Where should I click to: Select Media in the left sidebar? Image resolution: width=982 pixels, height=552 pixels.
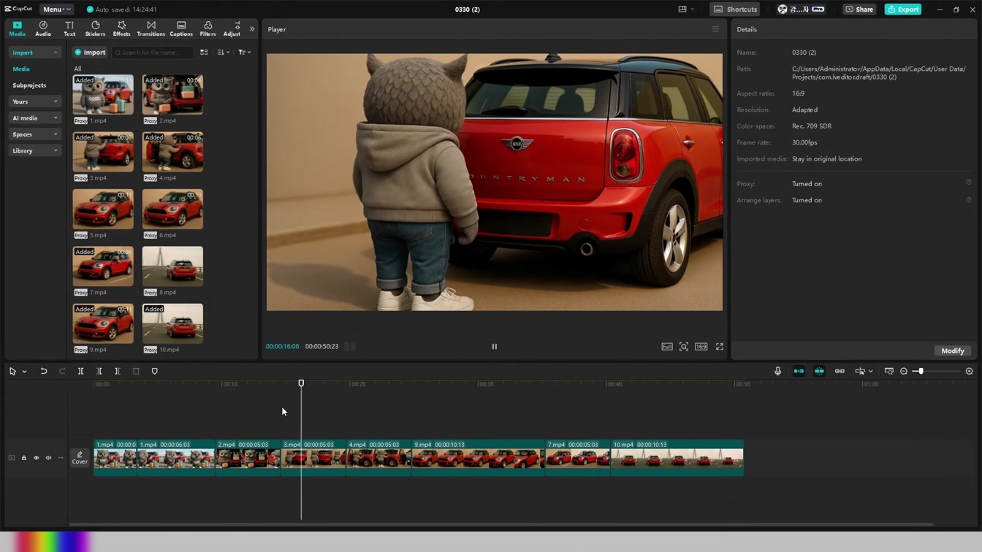click(21, 69)
